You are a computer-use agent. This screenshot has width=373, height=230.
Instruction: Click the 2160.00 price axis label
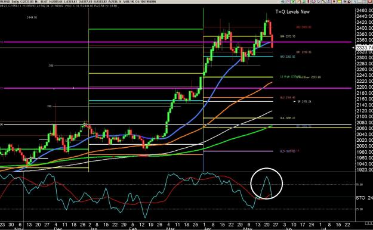pos(364,99)
